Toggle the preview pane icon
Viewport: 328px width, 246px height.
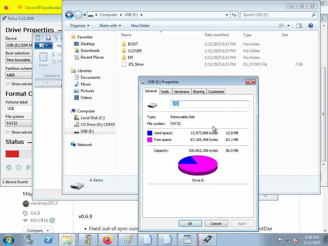[x=299, y=26]
